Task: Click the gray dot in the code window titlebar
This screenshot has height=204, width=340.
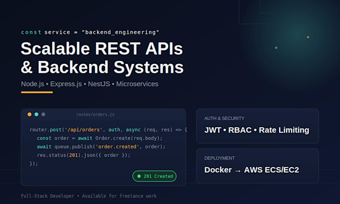Action: (43, 114)
